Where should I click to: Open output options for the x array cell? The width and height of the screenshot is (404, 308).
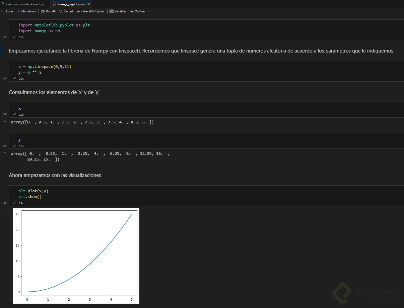pyautogui.click(x=4, y=121)
